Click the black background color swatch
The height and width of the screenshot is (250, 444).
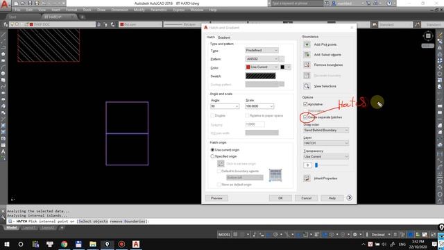(282, 67)
